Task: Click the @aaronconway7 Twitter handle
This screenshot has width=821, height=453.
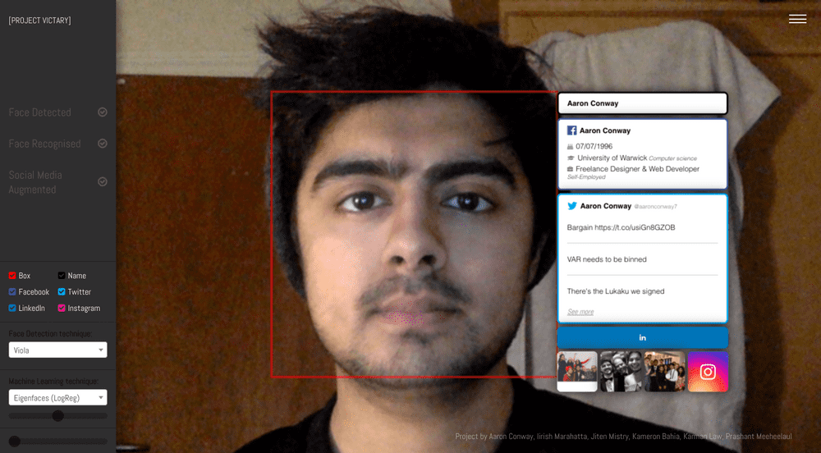Action: pos(655,207)
